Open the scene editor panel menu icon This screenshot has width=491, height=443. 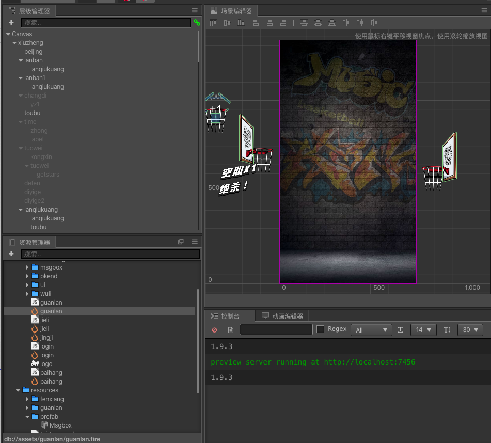(x=484, y=10)
